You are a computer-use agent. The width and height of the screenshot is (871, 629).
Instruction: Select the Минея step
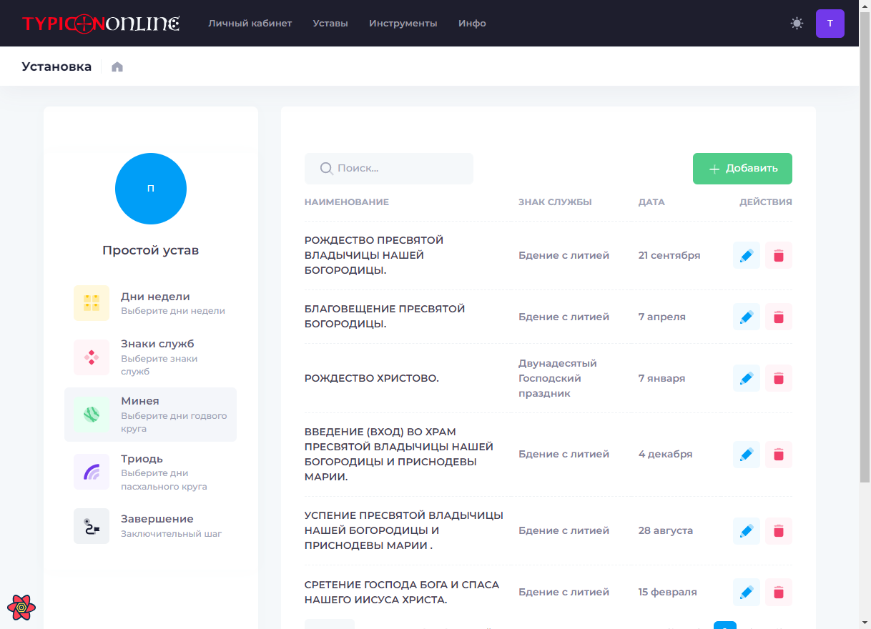tap(150, 415)
